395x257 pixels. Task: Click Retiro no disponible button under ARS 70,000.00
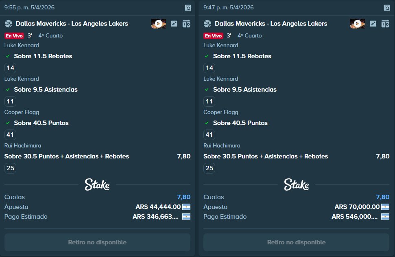click(296, 242)
